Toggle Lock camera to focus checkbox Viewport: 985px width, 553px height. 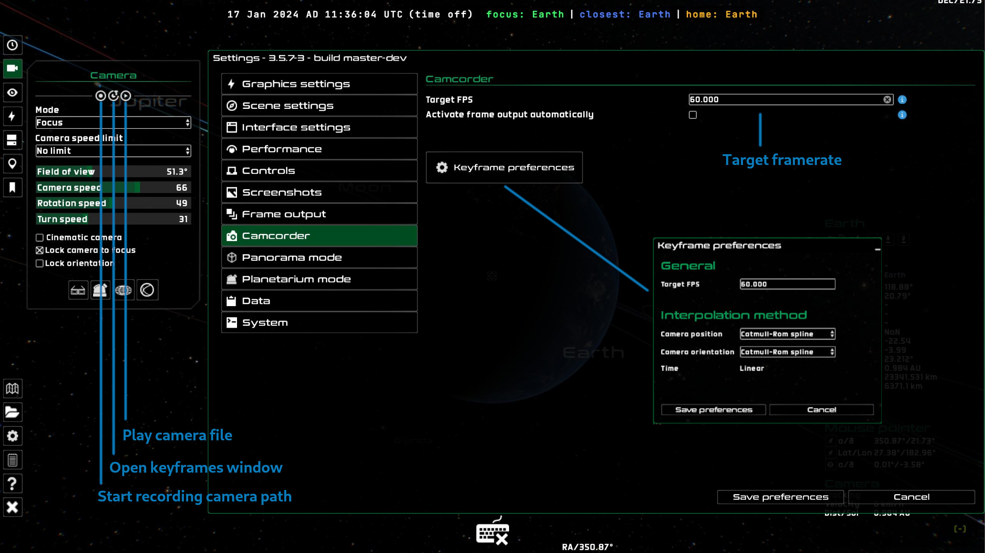click(x=39, y=250)
